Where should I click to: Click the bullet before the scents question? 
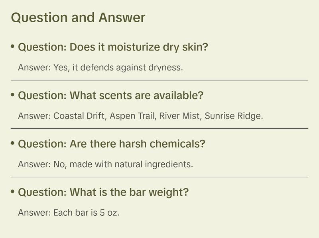pyautogui.click(x=13, y=96)
